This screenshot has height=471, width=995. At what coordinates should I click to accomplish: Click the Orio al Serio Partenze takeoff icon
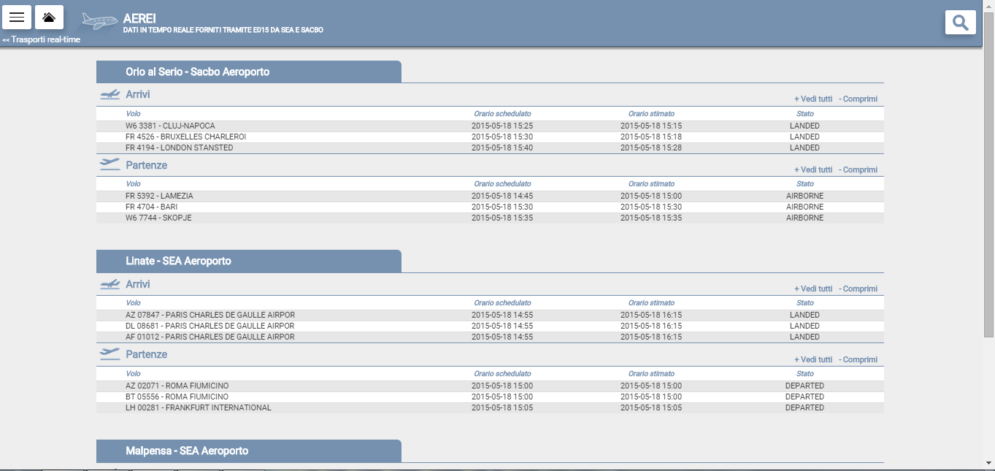tap(110, 164)
